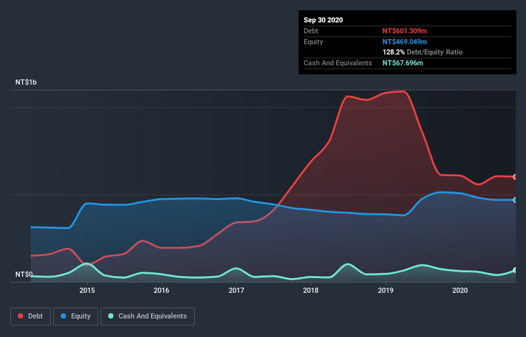Click the NT$67.696m cash value
526x337 pixels.
coord(402,63)
